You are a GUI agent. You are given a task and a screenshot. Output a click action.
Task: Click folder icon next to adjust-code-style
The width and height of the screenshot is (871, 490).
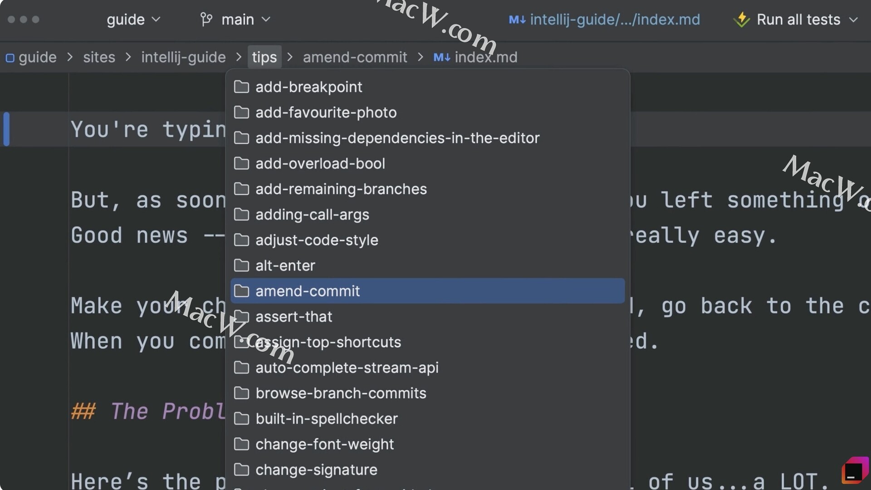[x=241, y=240]
